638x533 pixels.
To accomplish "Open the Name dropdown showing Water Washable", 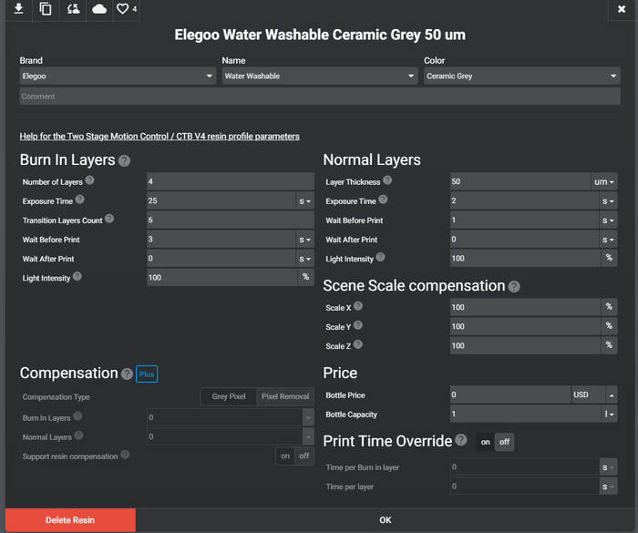I will [320, 77].
